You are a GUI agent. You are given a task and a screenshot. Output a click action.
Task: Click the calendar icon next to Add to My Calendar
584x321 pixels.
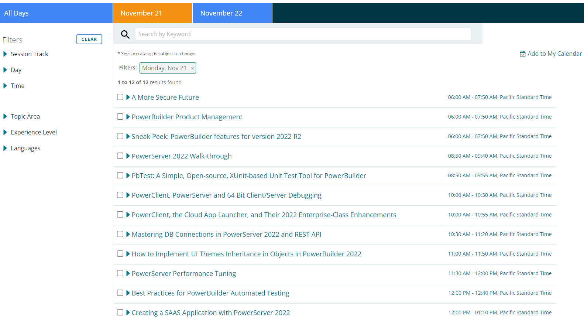[523, 54]
